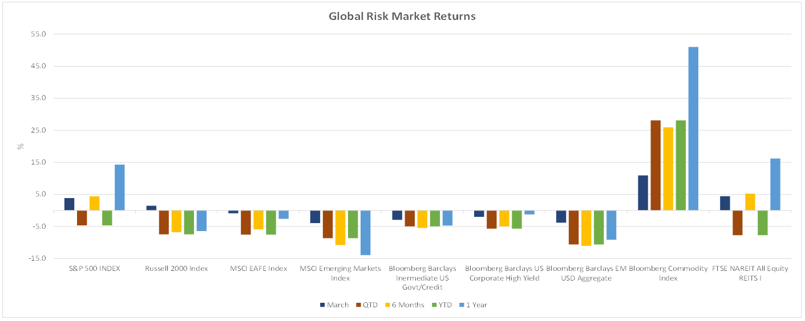Click the QTD legend color swatch
Viewport: 805px width, 321px height.
[358, 305]
